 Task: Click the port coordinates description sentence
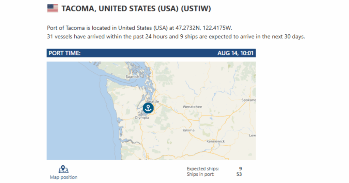point(139,28)
